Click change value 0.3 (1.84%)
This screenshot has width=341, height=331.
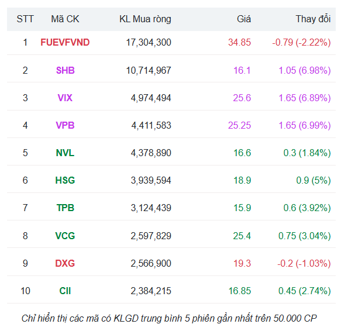[x=307, y=153]
